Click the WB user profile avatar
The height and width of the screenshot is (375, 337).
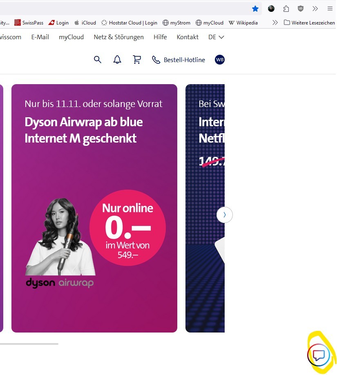pos(220,60)
